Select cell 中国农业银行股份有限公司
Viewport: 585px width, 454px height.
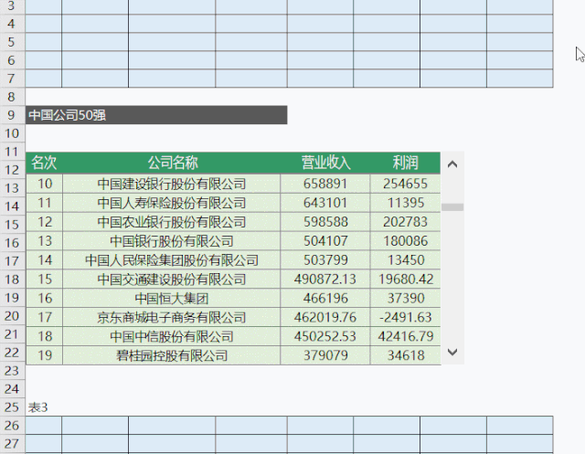172,222
